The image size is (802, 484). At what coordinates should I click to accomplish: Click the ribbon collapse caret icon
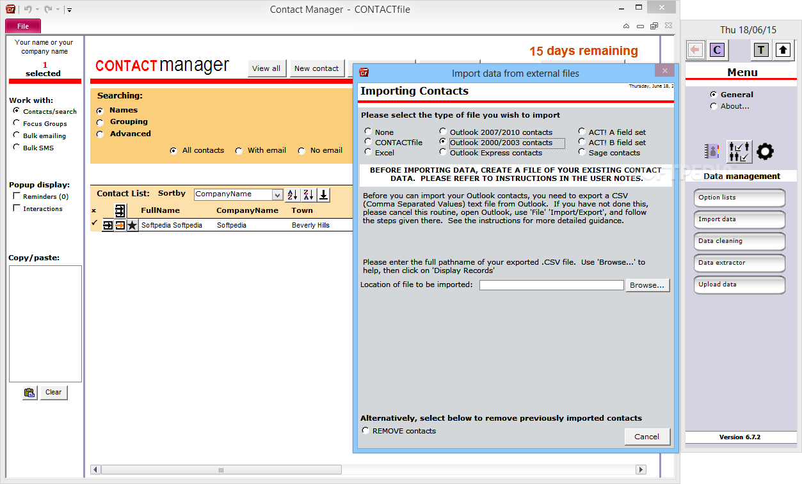[x=627, y=26]
